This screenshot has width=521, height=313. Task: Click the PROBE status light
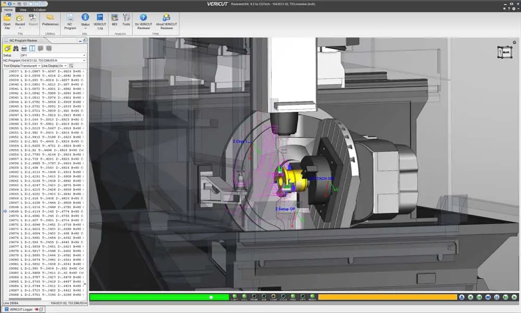(254, 297)
